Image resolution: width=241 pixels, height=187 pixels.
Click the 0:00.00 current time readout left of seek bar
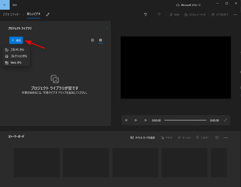156,120
